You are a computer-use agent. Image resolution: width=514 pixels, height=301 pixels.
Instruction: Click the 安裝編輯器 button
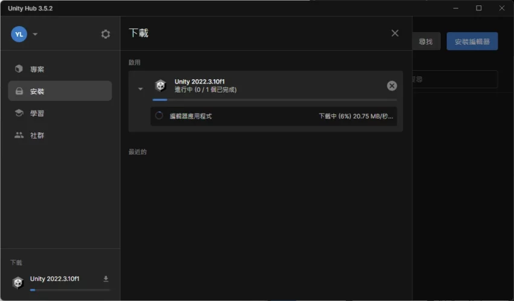pyautogui.click(x=472, y=41)
